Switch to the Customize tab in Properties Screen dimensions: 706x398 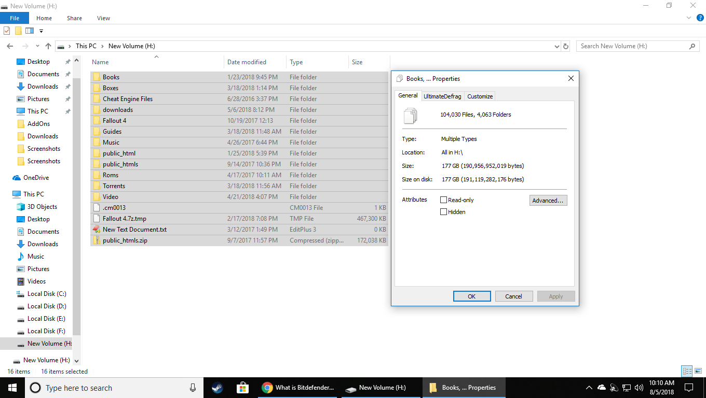[480, 96]
